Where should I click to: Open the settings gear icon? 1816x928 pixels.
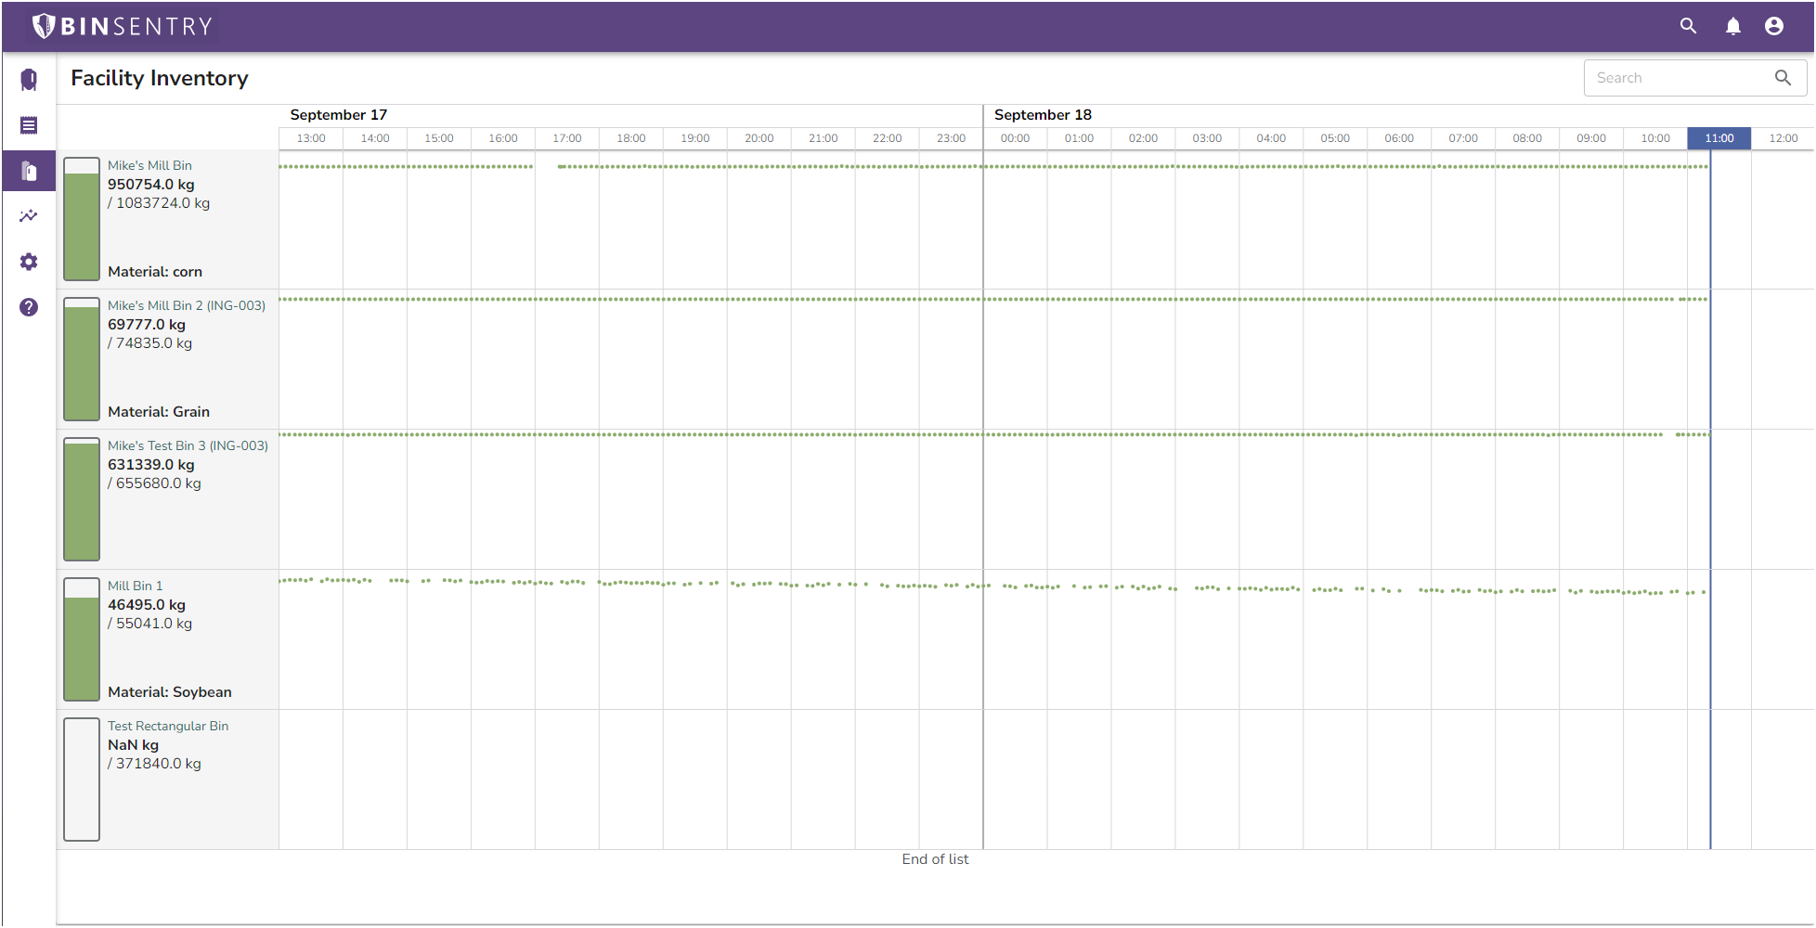coord(28,262)
